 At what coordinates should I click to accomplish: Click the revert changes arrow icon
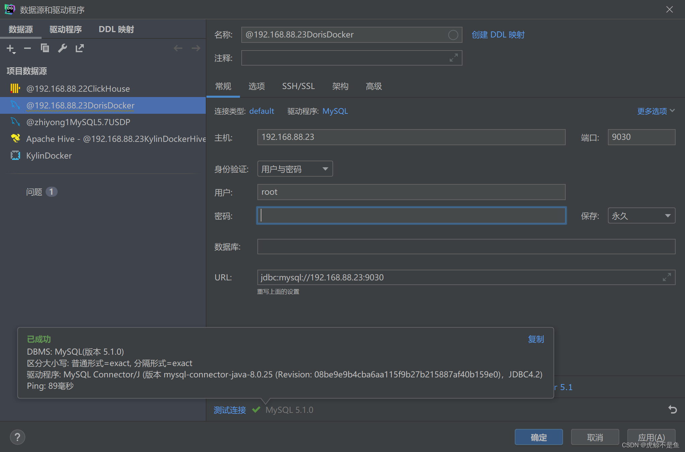click(x=672, y=410)
